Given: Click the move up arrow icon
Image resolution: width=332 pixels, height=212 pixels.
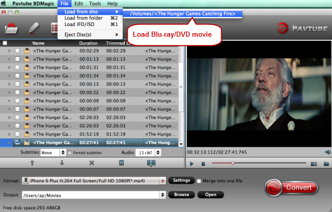Looking at the screenshot, I should click(32, 163).
